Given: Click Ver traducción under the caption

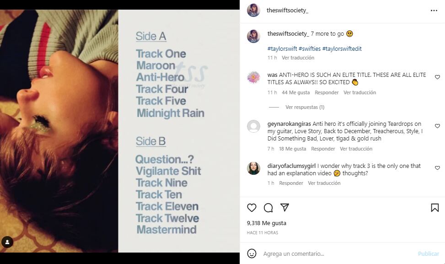Looking at the screenshot, I should tap(298, 58).
